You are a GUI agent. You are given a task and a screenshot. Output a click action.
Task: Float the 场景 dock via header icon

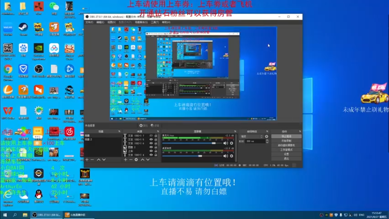pos(119,131)
